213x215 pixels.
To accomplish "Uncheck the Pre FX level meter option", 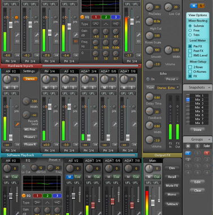I will [x=190, y=46].
